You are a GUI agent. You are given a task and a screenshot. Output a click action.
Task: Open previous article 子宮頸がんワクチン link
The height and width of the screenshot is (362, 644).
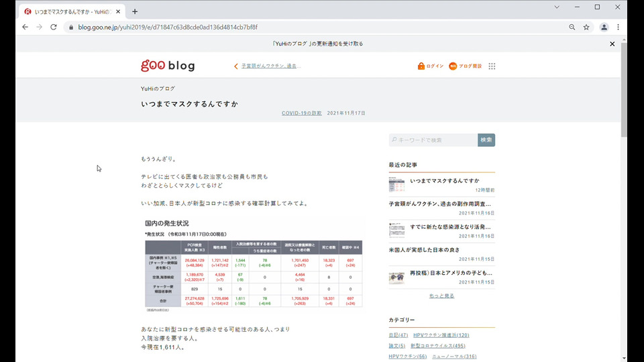(270, 66)
